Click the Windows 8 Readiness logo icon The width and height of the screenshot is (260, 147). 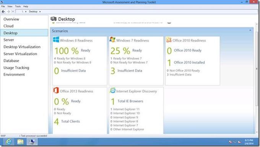tap(56, 39)
